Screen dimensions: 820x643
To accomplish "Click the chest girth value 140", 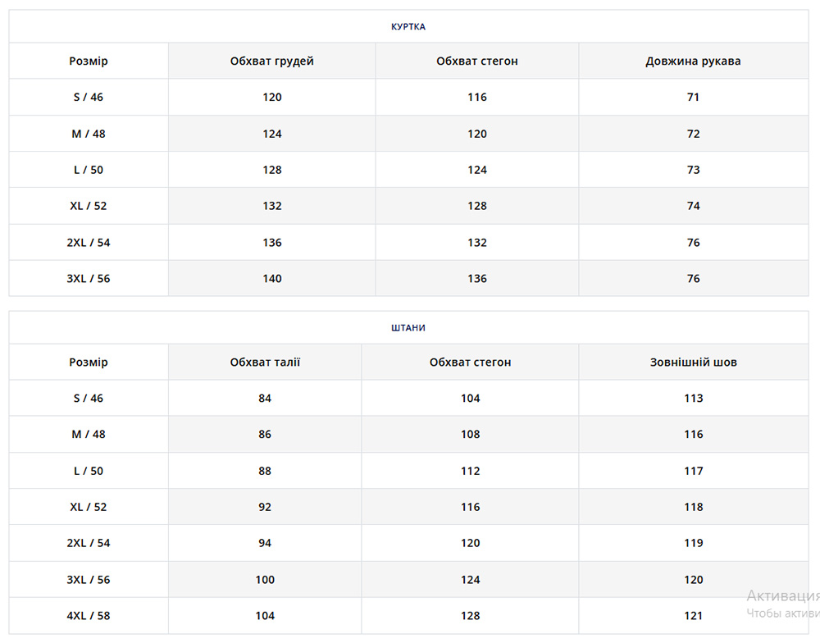I will coord(272,279).
